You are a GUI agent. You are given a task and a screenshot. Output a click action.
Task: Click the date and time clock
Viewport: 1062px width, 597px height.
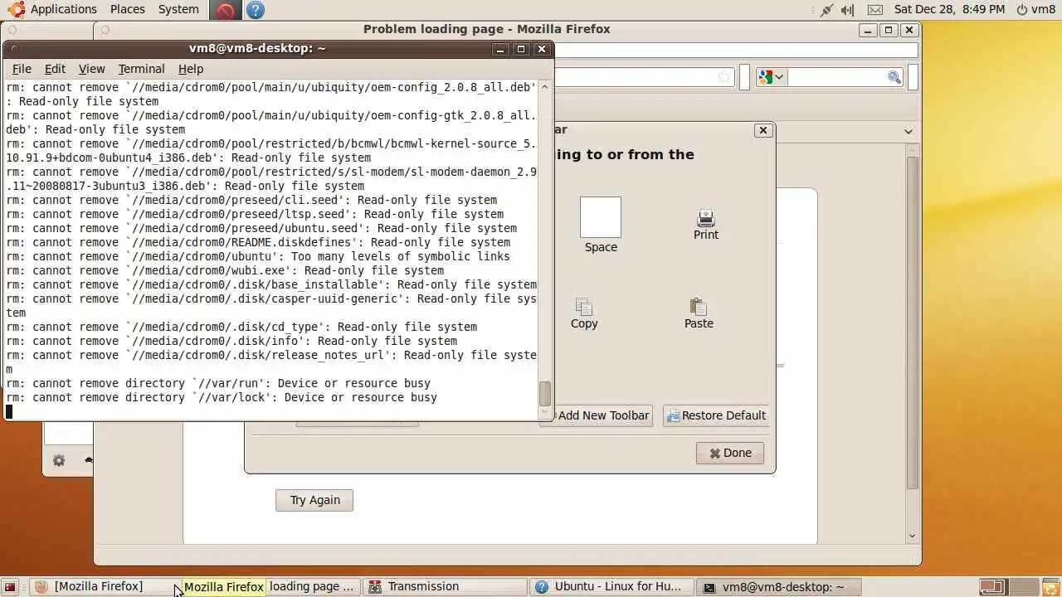click(x=949, y=9)
